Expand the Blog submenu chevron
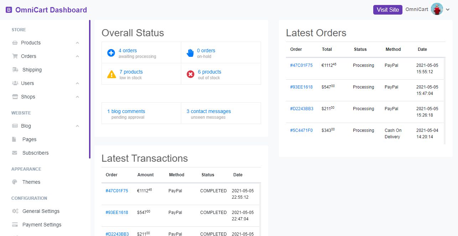This screenshot has width=458, height=236. pyautogui.click(x=77, y=126)
